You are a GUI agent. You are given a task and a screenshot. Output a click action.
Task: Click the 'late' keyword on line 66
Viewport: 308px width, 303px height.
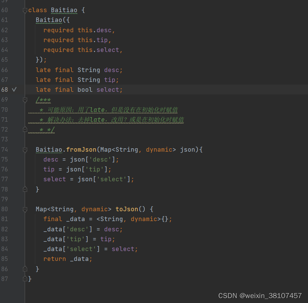point(43,70)
